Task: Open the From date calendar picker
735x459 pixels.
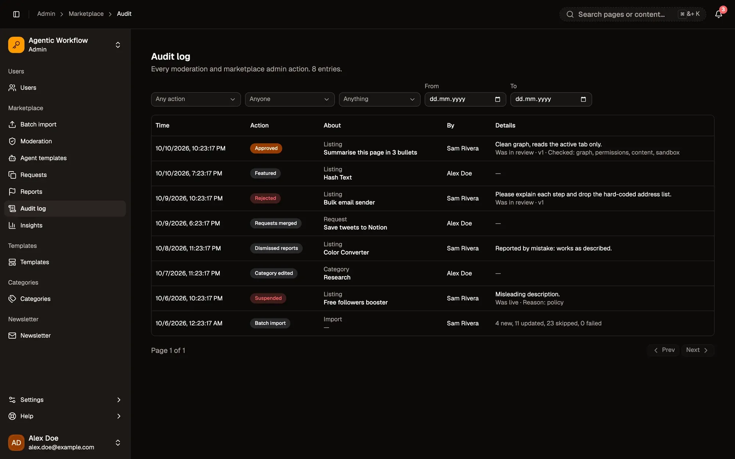Action: [x=498, y=100]
